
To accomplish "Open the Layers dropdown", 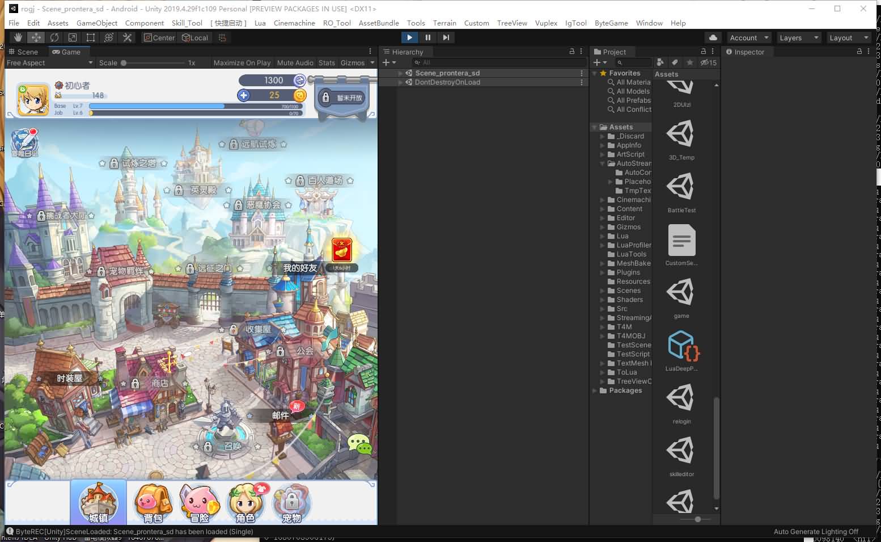I will click(x=798, y=37).
